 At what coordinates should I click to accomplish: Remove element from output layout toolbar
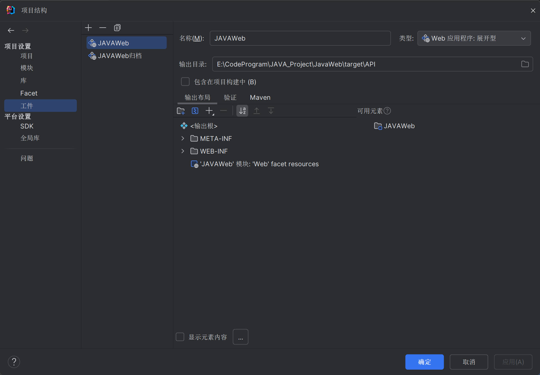(x=223, y=111)
